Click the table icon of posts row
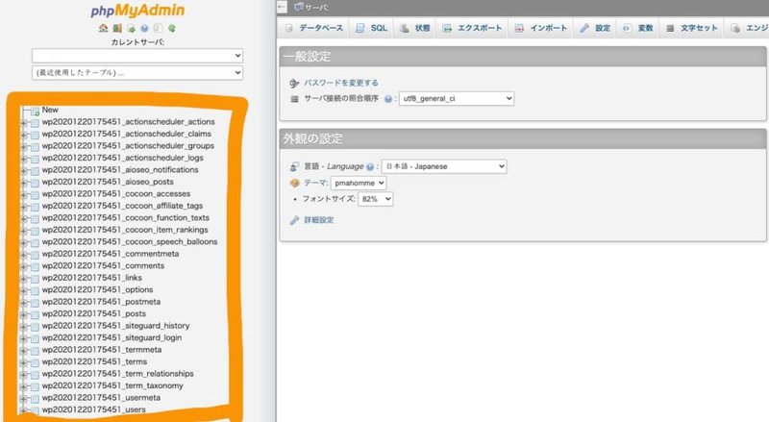This screenshot has height=422, width=769. 35,314
